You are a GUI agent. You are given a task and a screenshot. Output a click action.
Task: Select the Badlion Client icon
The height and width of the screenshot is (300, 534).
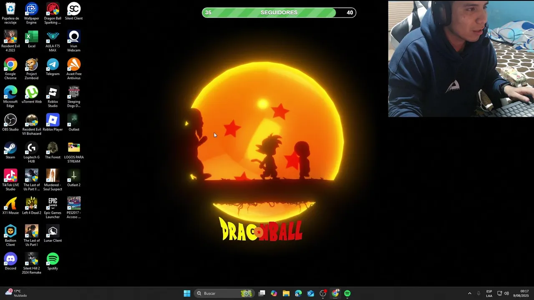[10, 236]
